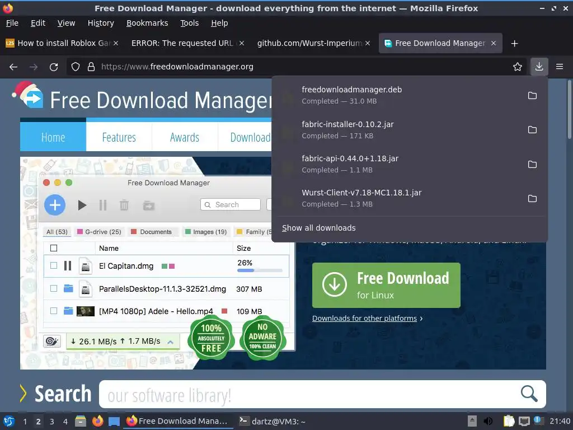Open volume control in system tray
The image size is (573, 430).
[x=488, y=421]
